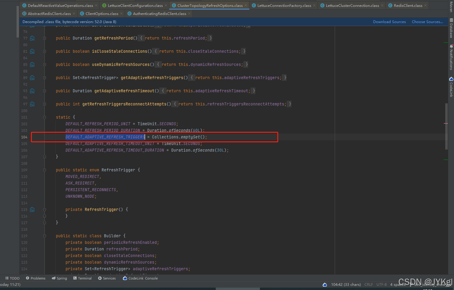
Task: Open the Database tool window
Action: (451, 28)
